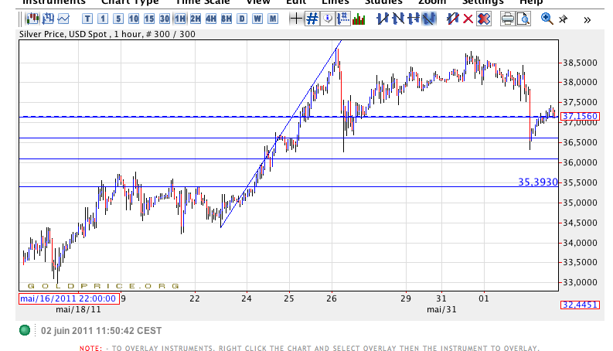The image size is (613, 351).
Task: Click the timestamp 02 juin 2011 11:50:42 CEST
Action: pyautogui.click(x=101, y=331)
